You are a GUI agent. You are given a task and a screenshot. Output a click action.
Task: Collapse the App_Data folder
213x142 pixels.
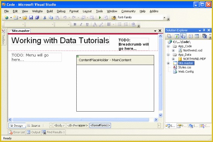[x=168, y=55]
